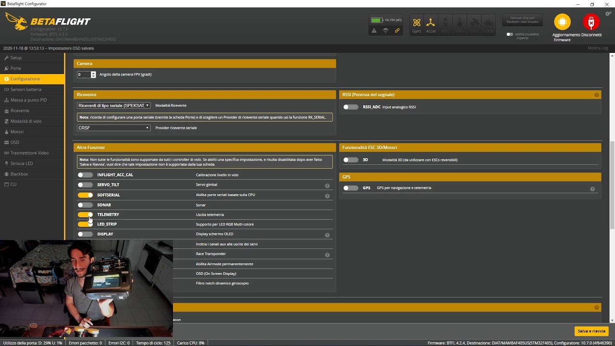Toggle INFLIGHT_ACC_CAL switch

coord(85,175)
